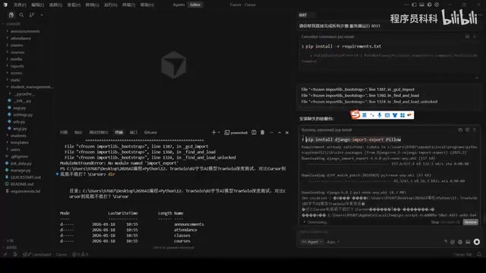Open terminal panel more actions ellipsis
This screenshot has height=273, width=486.
(272, 133)
